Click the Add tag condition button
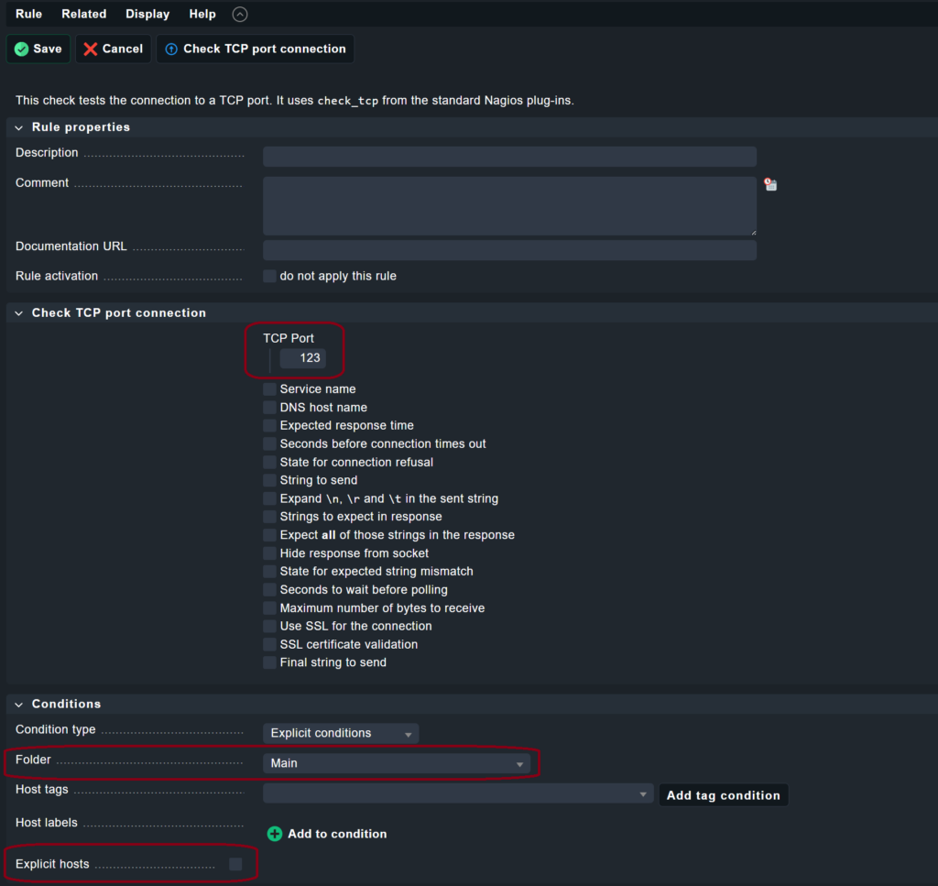The image size is (938, 886). pyautogui.click(x=724, y=795)
